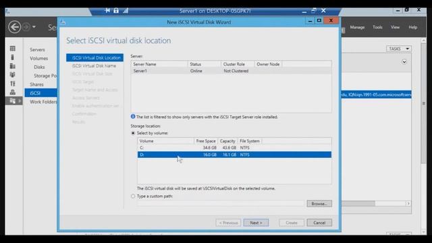Viewport: 432px width, 243px height.
Task: Select the iSCSI Virtual Disk Location step
Action: tap(94, 57)
